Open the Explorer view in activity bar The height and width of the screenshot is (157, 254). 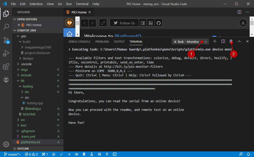click(6, 14)
